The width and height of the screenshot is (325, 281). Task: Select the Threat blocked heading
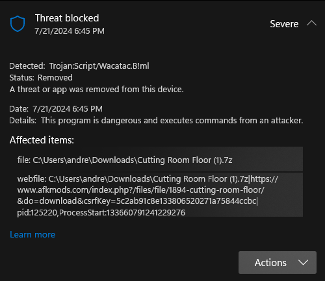pyautogui.click(x=67, y=18)
